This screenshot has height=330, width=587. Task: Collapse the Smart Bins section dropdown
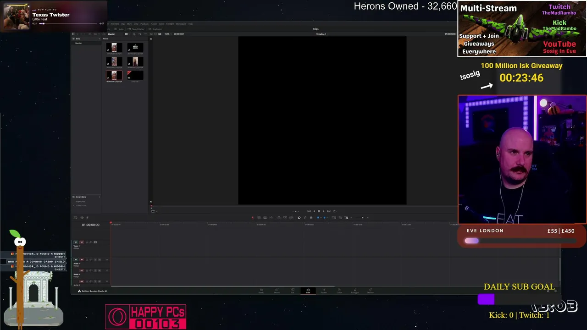pyautogui.click(x=99, y=197)
